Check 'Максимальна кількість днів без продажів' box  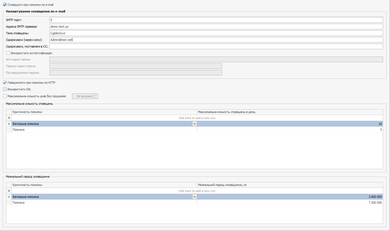click(x=5, y=96)
